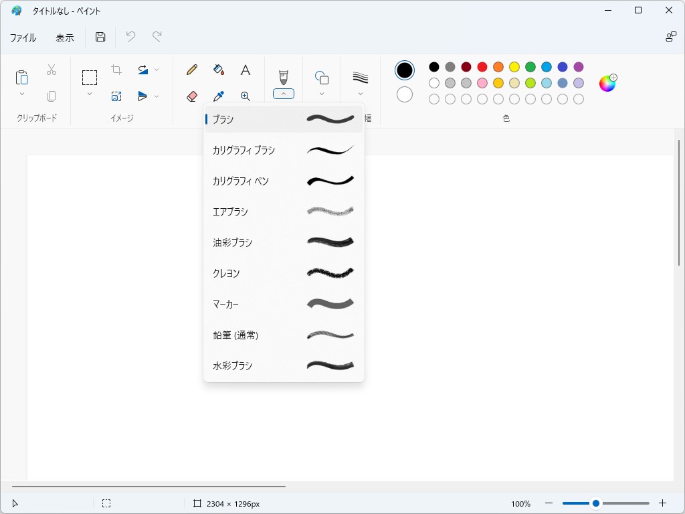The width and height of the screenshot is (685, 514).
Task: Click the Undo arrow
Action: (x=130, y=37)
